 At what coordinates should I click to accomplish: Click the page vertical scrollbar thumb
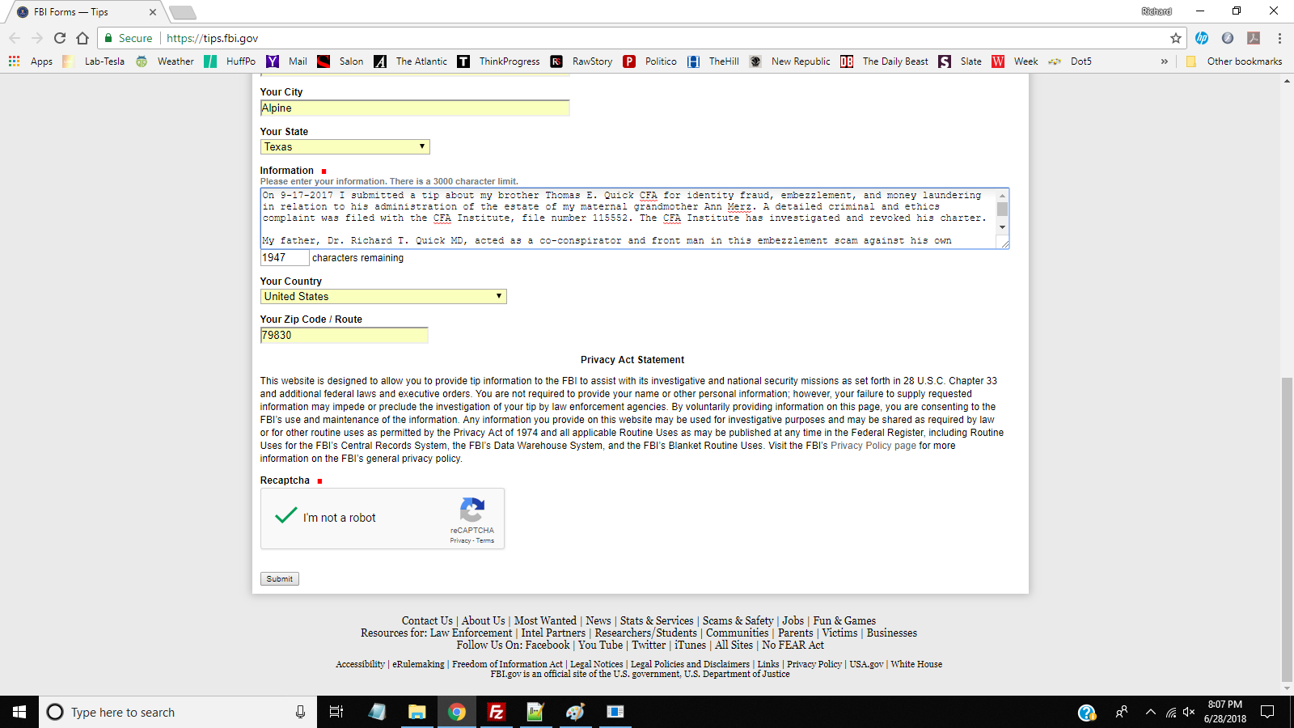tap(1287, 530)
